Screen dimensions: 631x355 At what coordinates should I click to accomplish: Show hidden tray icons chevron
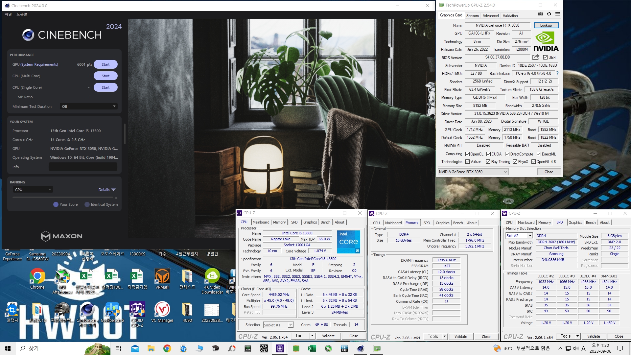click(560, 348)
